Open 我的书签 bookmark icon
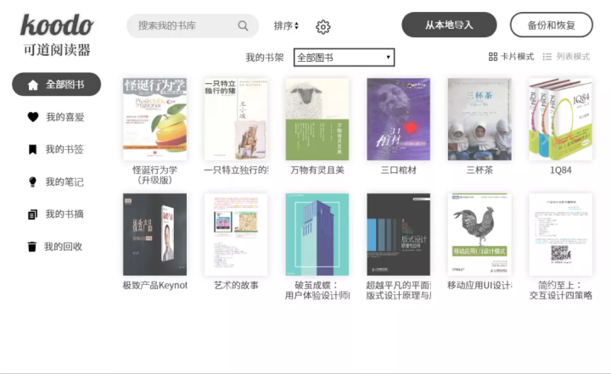The width and height of the screenshot is (611, 374). coord(33,149)
